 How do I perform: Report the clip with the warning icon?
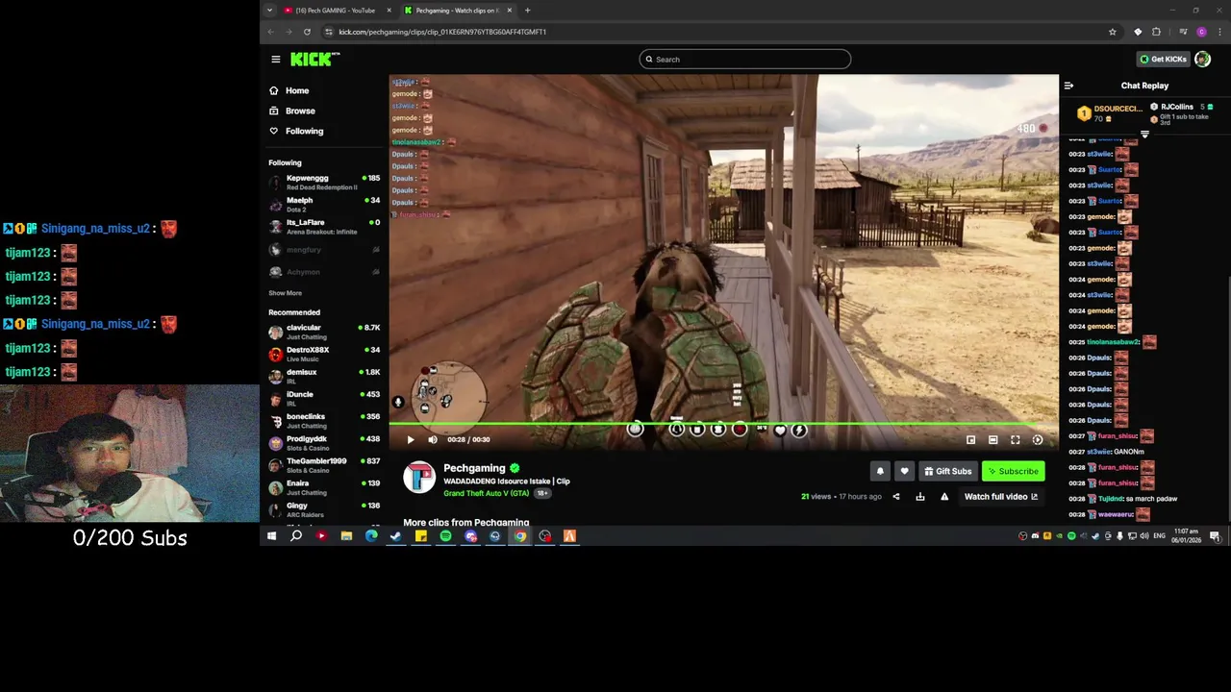pyautogui.click(x=943, y=497)
